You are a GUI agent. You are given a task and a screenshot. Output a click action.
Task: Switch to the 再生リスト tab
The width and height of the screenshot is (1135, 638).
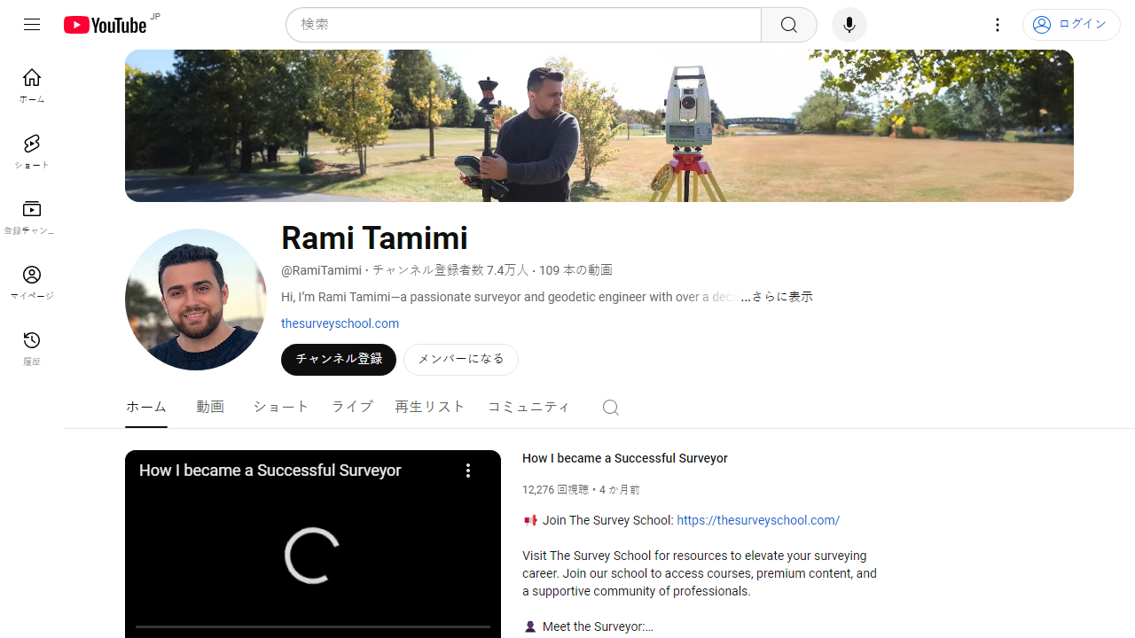430,407
